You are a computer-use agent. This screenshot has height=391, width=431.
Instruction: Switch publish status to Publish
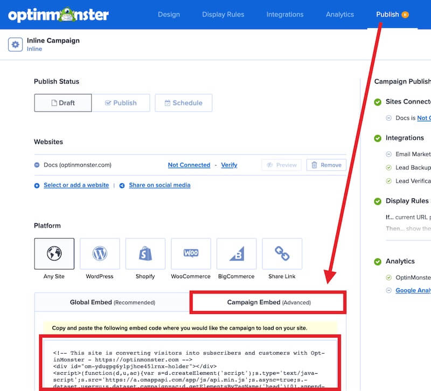pyautogui.click(x=121, y=102)
